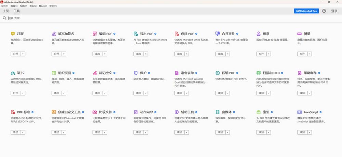Click the 图章 stamp icon

click(259, 34)
